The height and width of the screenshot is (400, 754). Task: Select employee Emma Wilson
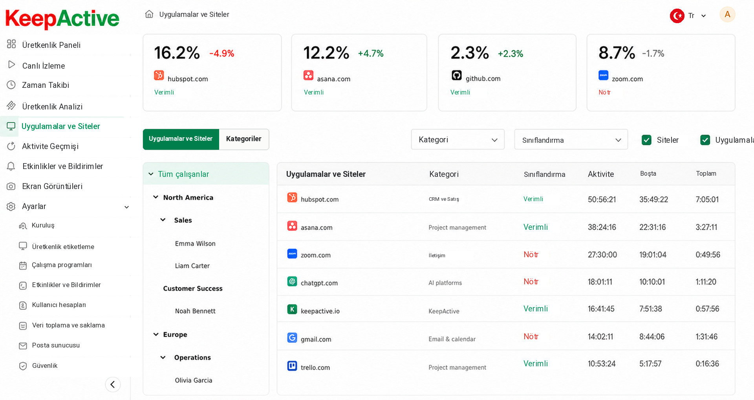coord(195,244)
